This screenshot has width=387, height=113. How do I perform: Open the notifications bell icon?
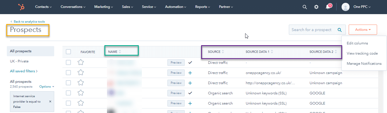pyautogui.click(x=328, y=7)
